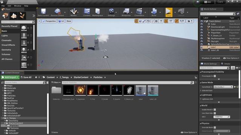This screenshot has width=241, height=135.
Task: Toggle world/local coordinate system globe icon
Action: coord(148,21)
